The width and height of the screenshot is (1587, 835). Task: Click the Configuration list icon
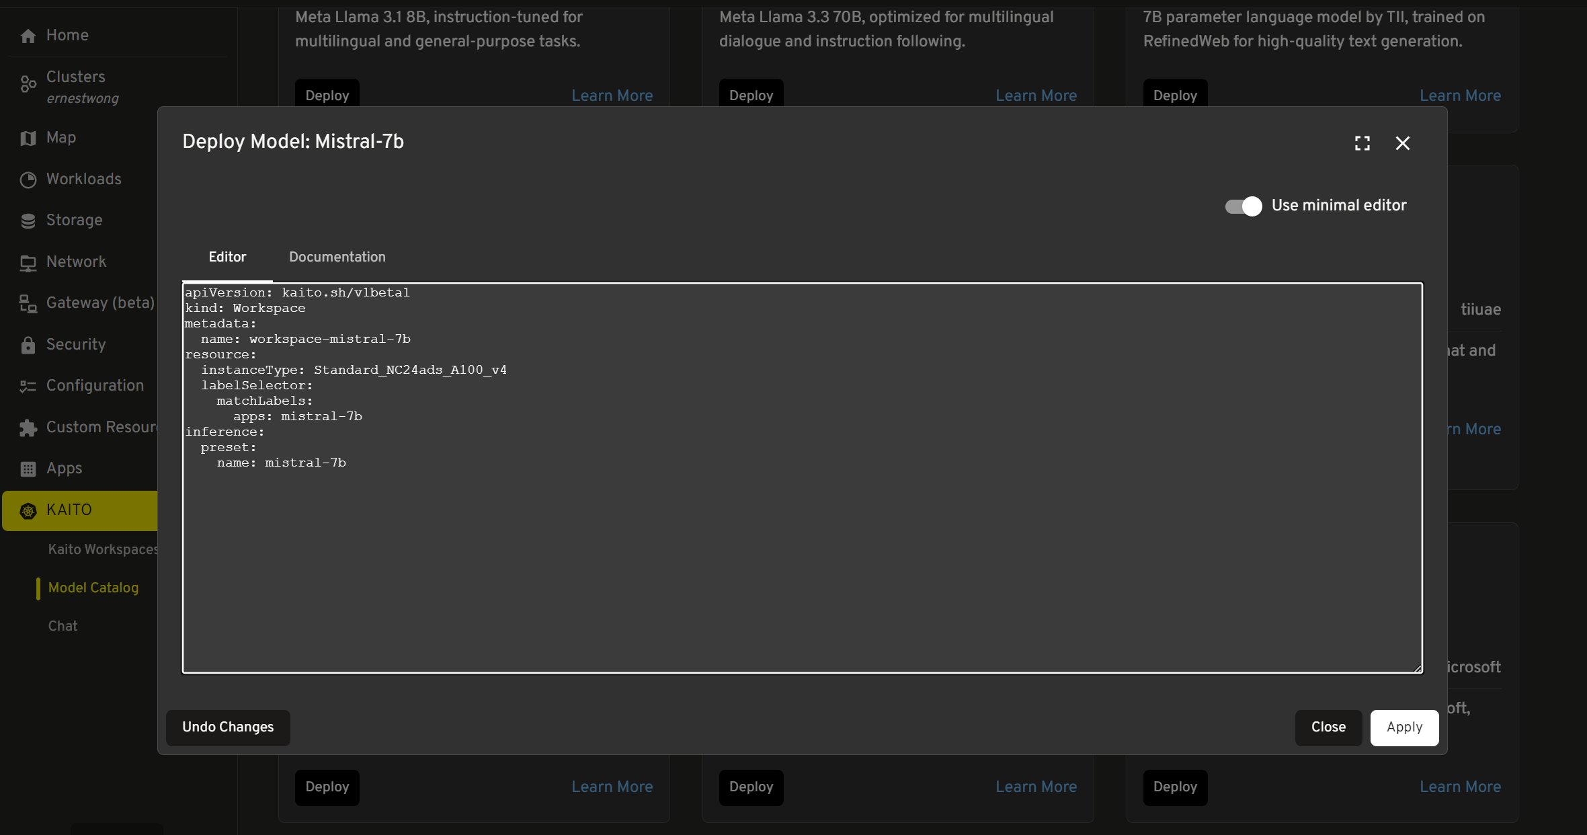point(28,386)
